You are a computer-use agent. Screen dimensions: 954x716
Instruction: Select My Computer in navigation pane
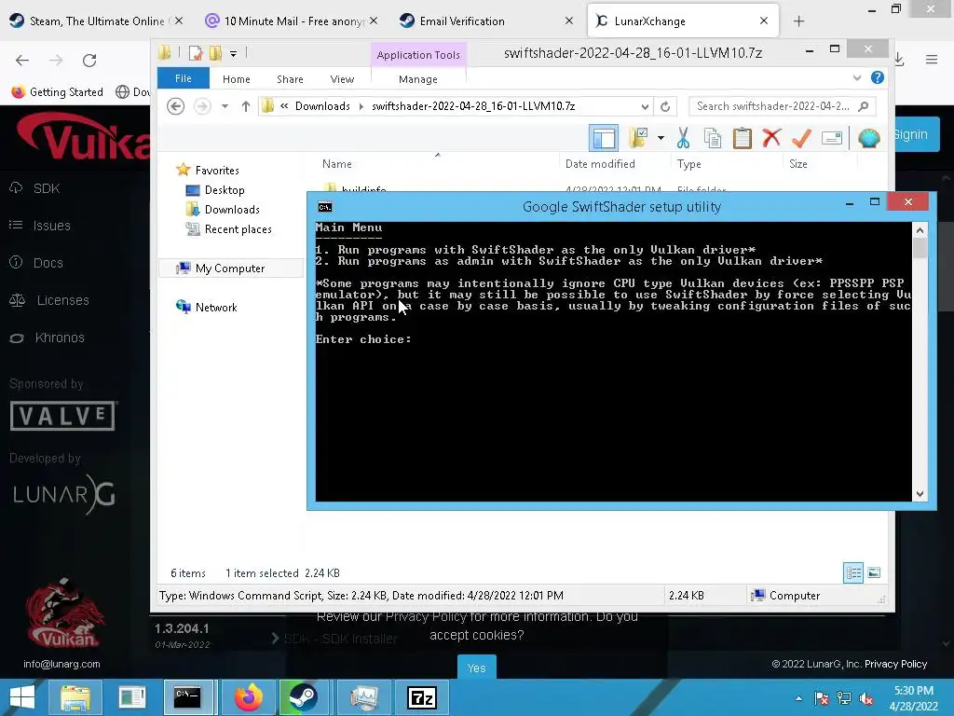click(230, 268)
